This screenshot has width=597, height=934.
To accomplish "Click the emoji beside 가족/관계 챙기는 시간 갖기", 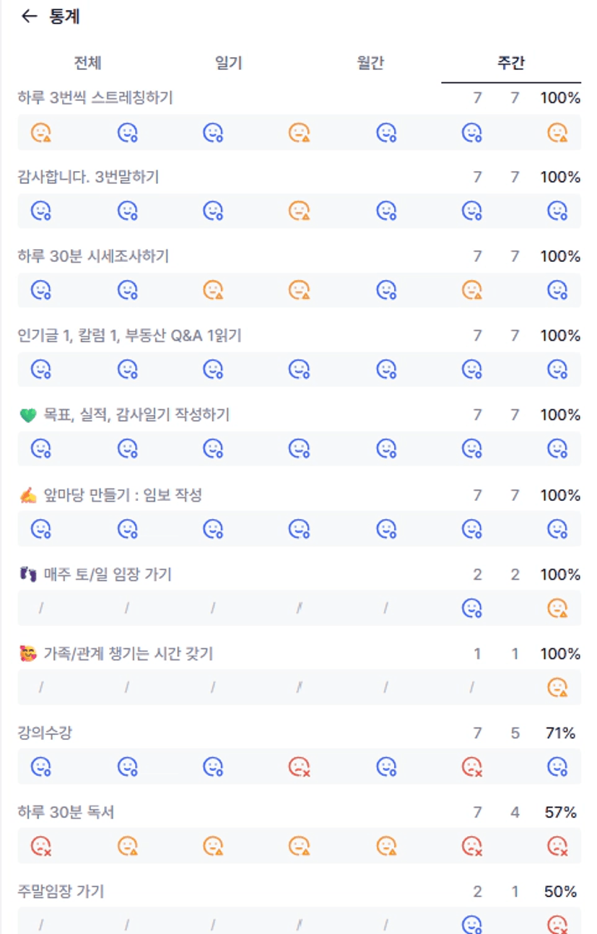I will click(x=27, y=654).
